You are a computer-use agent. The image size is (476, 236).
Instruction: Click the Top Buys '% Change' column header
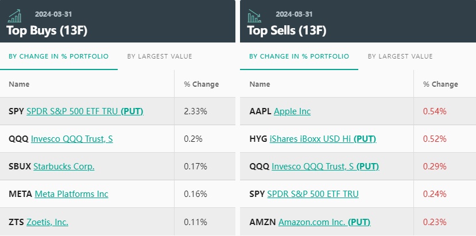[201, 84]
